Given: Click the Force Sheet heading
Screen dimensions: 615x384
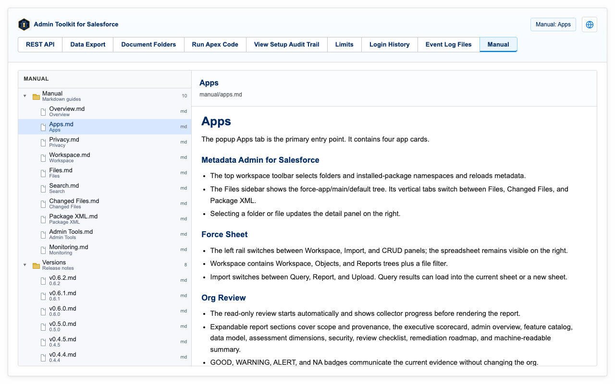Looking at the screenshot, I should (224, 235).
